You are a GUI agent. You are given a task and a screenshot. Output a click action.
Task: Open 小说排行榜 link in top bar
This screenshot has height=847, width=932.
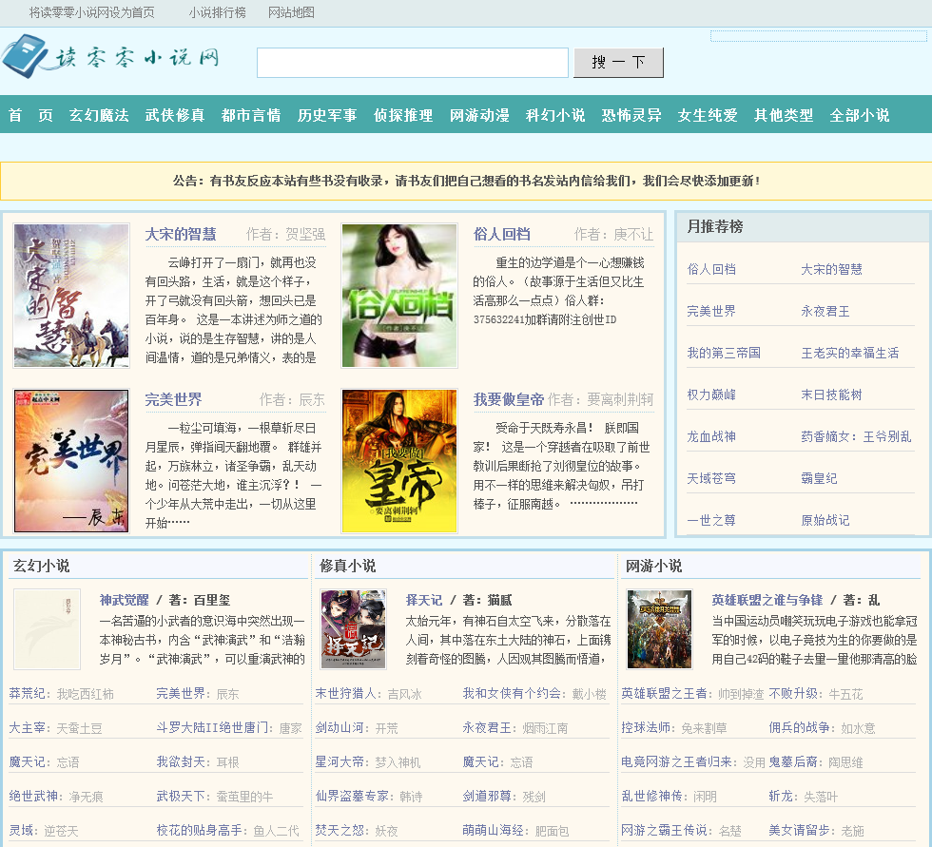point(218,12)
